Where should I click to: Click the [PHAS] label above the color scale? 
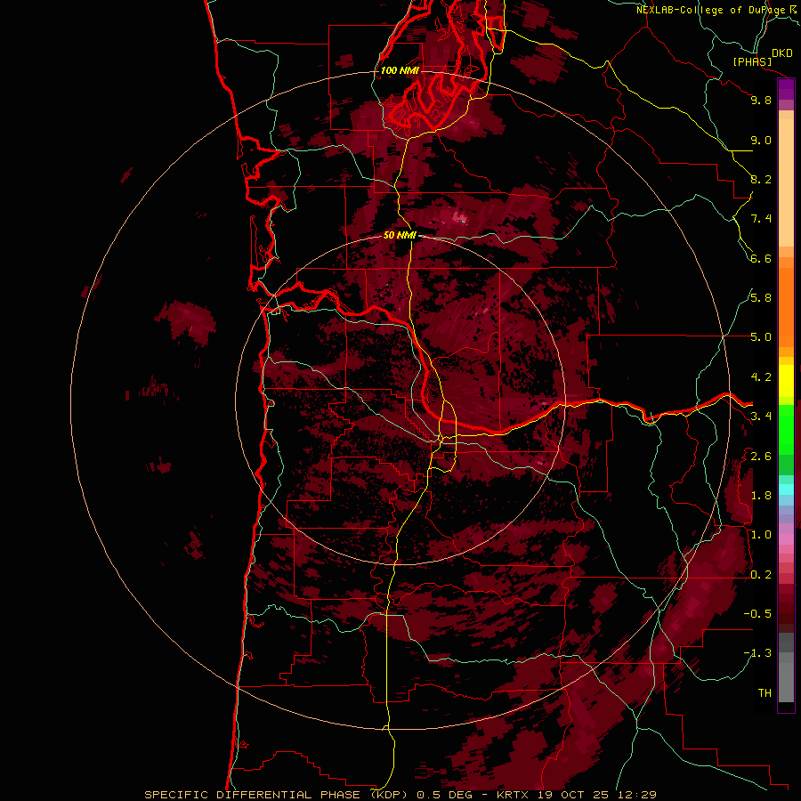[x=752, y=61]
